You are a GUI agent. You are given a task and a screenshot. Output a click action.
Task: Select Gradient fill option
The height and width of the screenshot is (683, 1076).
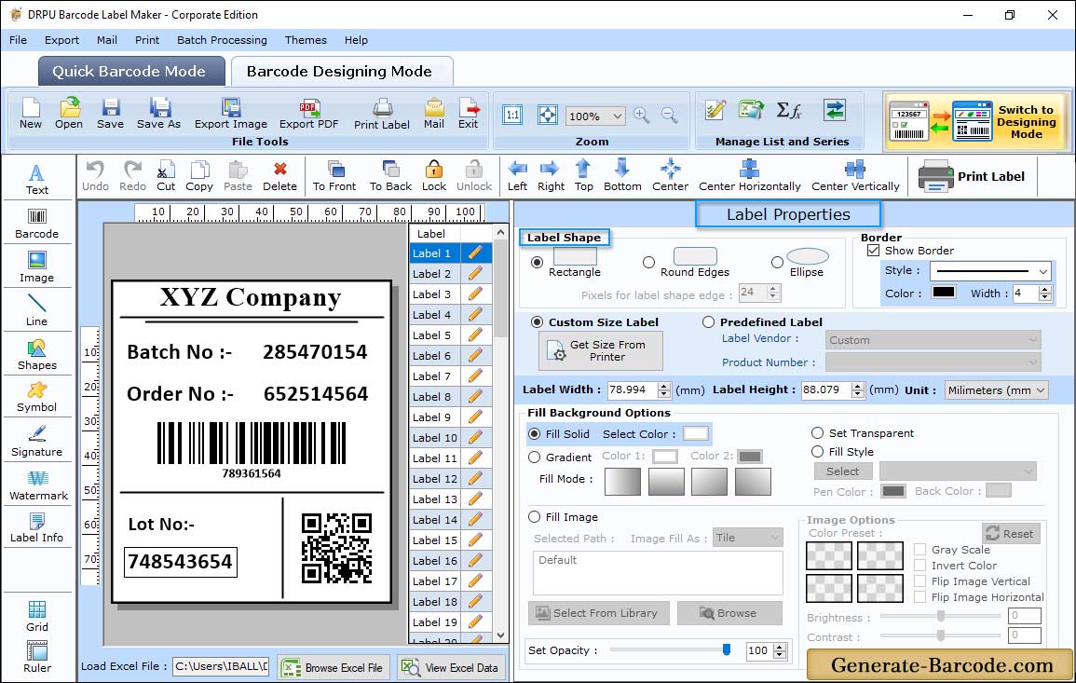pyautogui.click(x=534, y=458)
